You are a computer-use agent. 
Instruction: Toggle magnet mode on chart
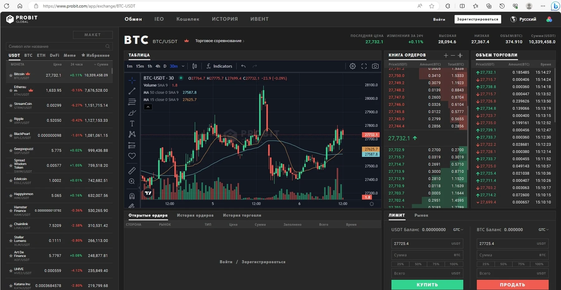[x=132, y=196]
